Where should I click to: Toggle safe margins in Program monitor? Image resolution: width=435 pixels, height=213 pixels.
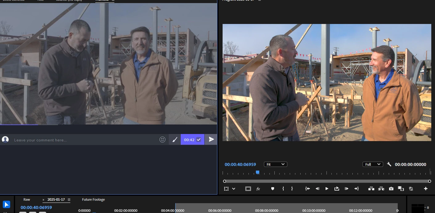click(248, 189)
